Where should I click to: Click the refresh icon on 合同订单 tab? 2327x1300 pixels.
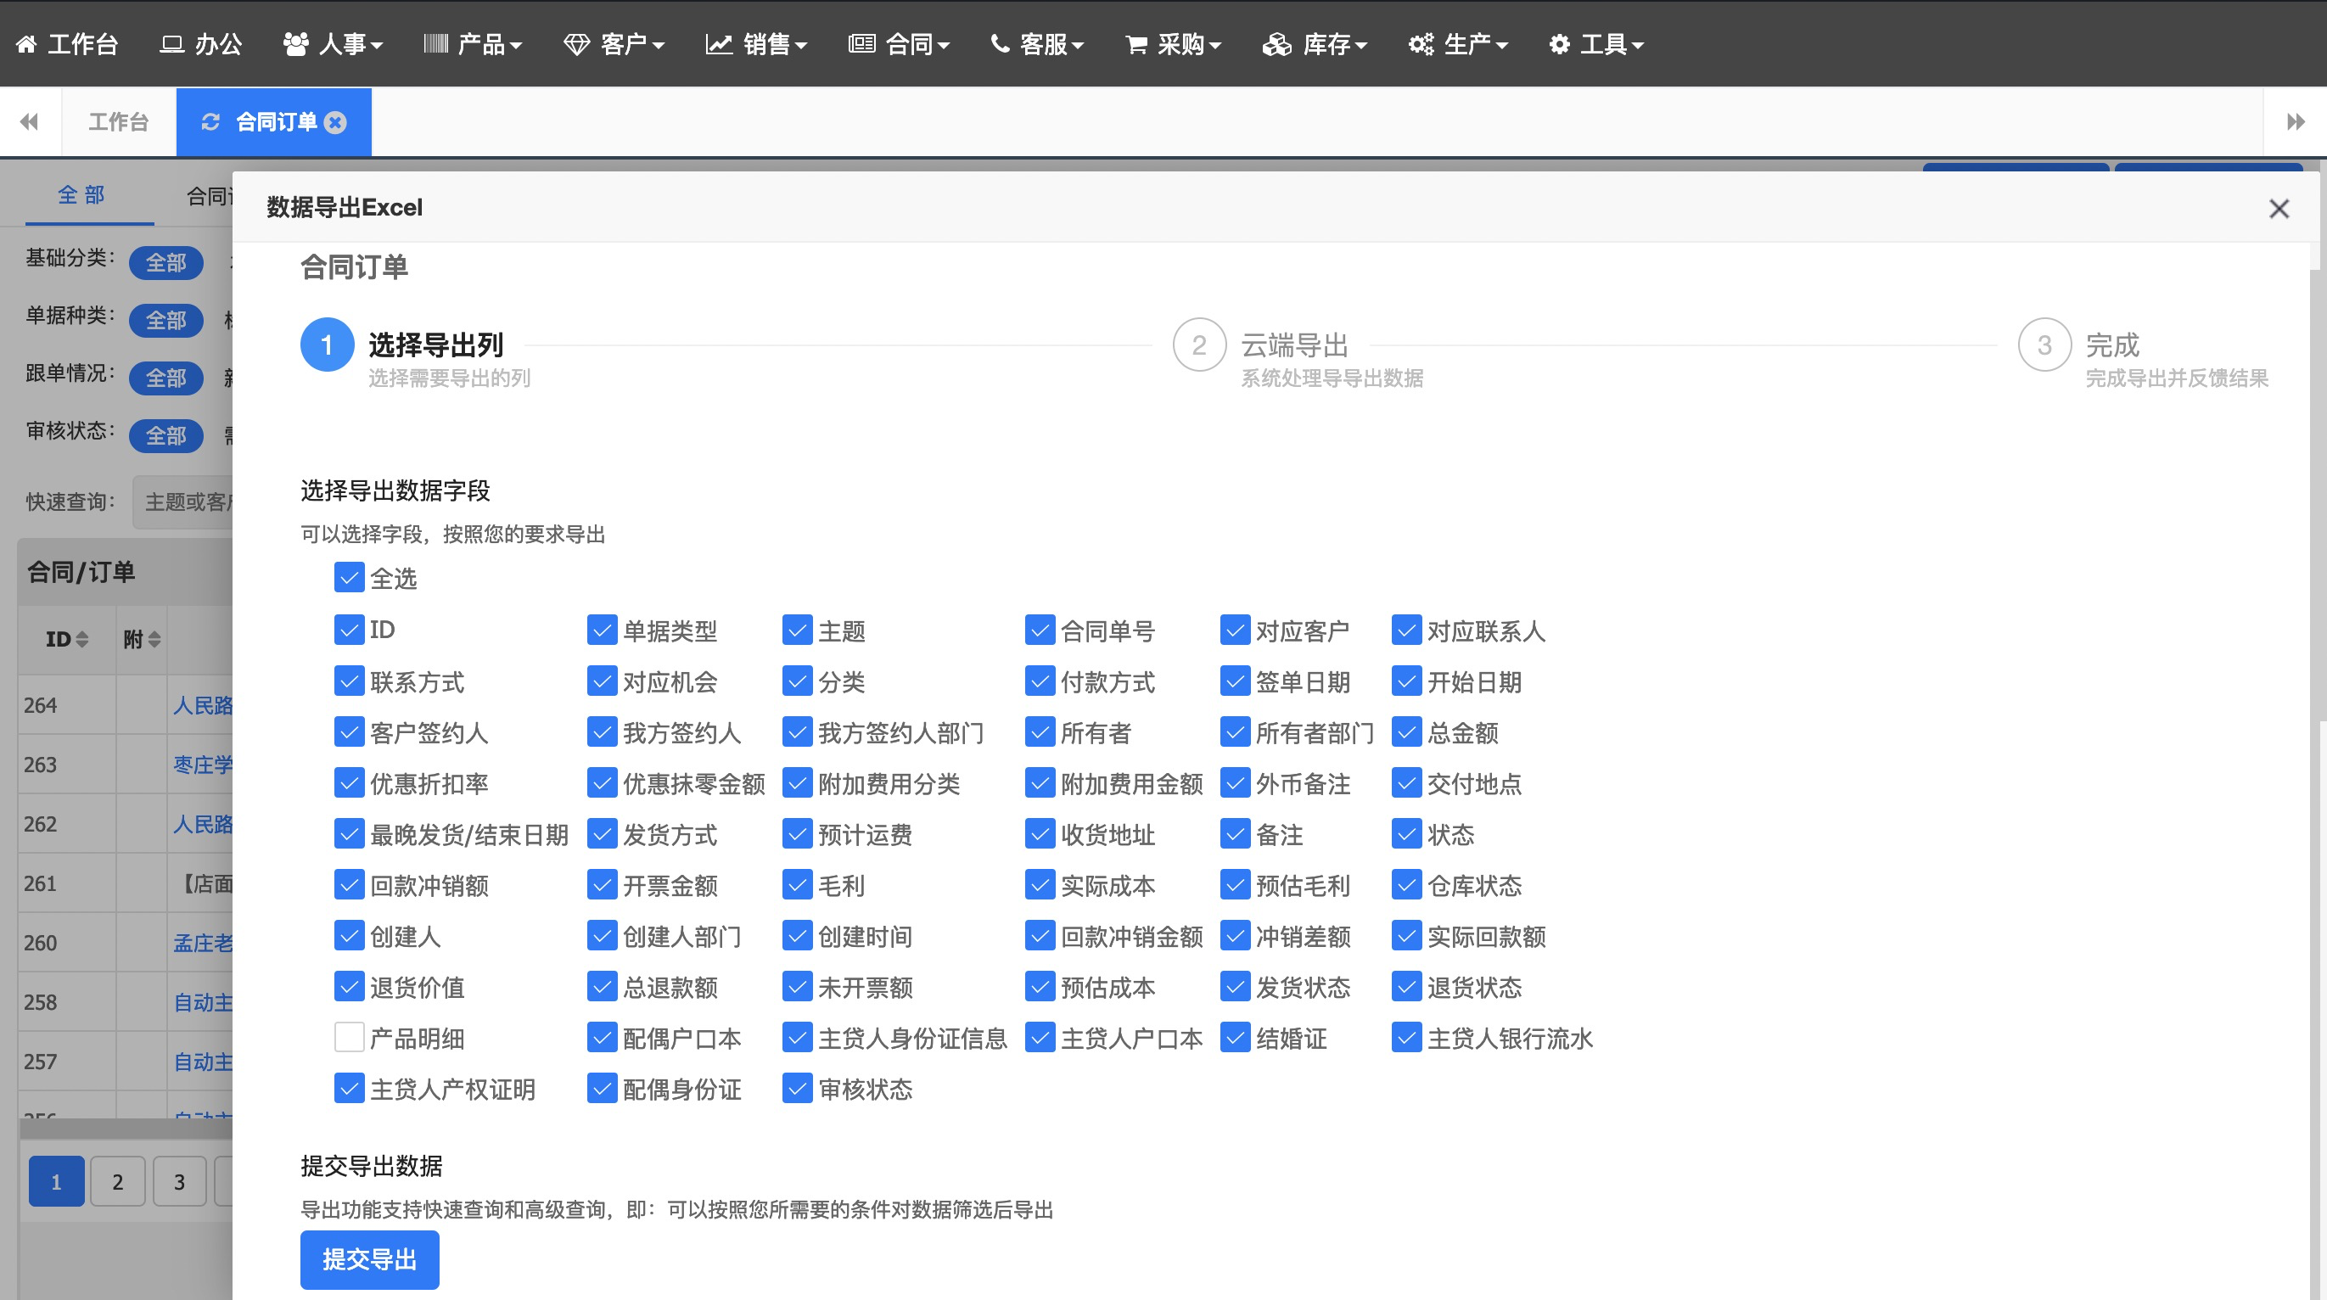point(210,122)
